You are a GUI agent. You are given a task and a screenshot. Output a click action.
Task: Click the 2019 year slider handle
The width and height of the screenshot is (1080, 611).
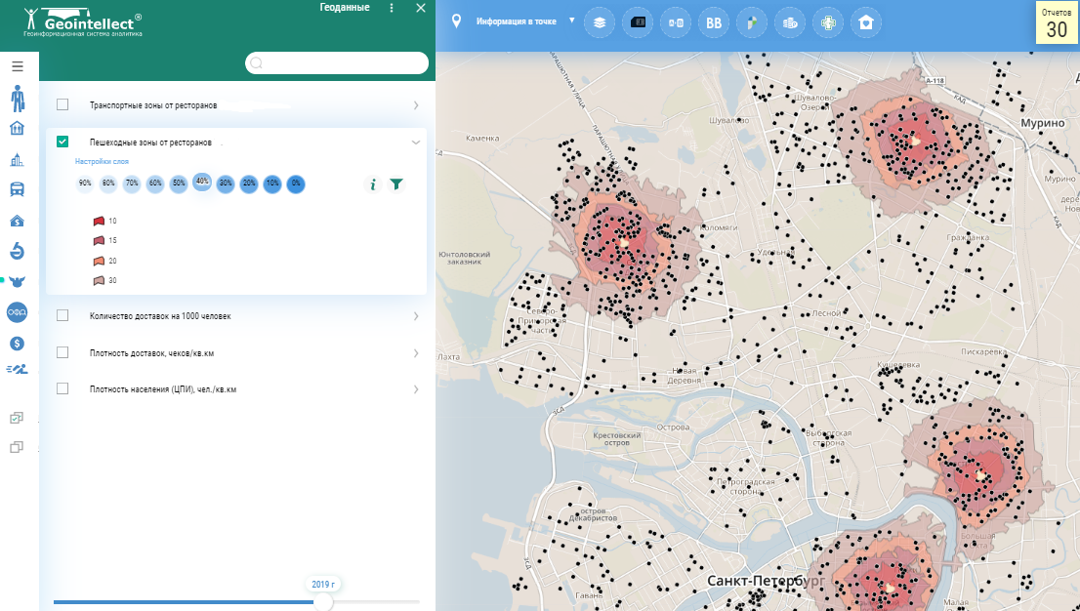click(x=324, y=602)
